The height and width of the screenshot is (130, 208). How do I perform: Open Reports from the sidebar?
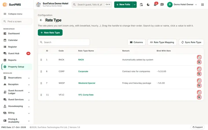(x=17, y=60)
